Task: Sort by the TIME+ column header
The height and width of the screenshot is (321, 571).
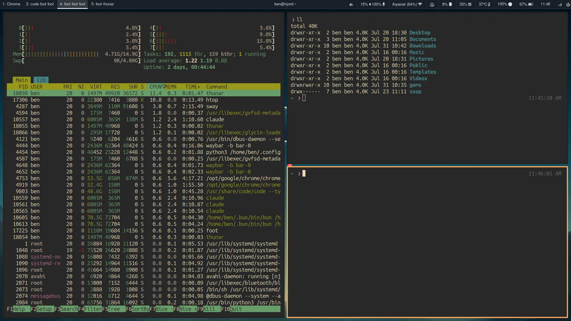Action: point(193,87)
